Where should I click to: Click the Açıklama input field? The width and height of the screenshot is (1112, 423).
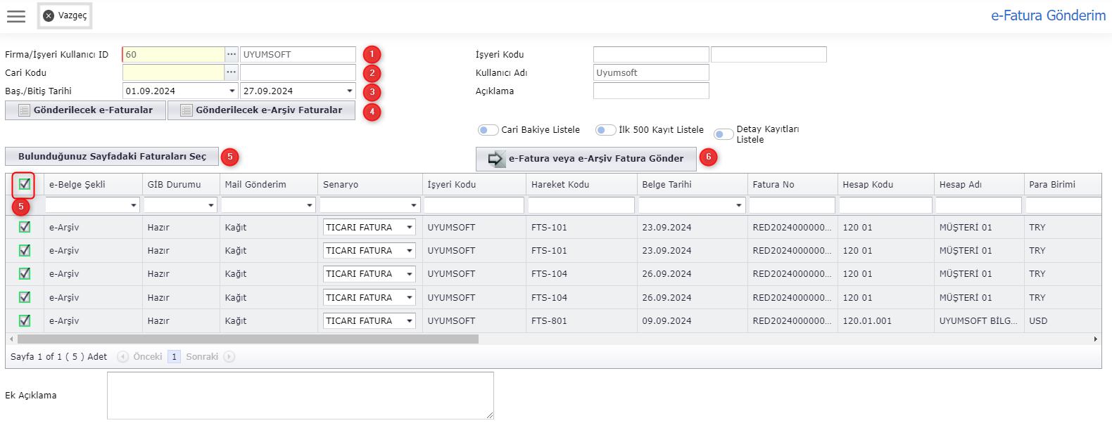tap(651, 91)
